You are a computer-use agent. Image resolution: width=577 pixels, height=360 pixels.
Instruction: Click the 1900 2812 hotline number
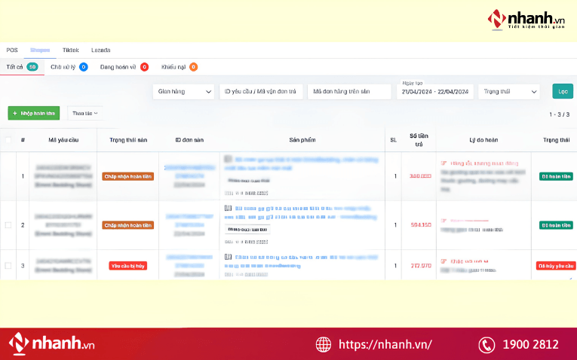pos(531,345)
